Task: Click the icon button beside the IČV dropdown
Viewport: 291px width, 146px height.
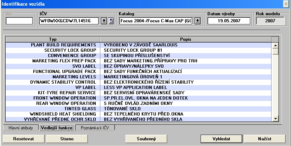Action: (x=110, y=21)
